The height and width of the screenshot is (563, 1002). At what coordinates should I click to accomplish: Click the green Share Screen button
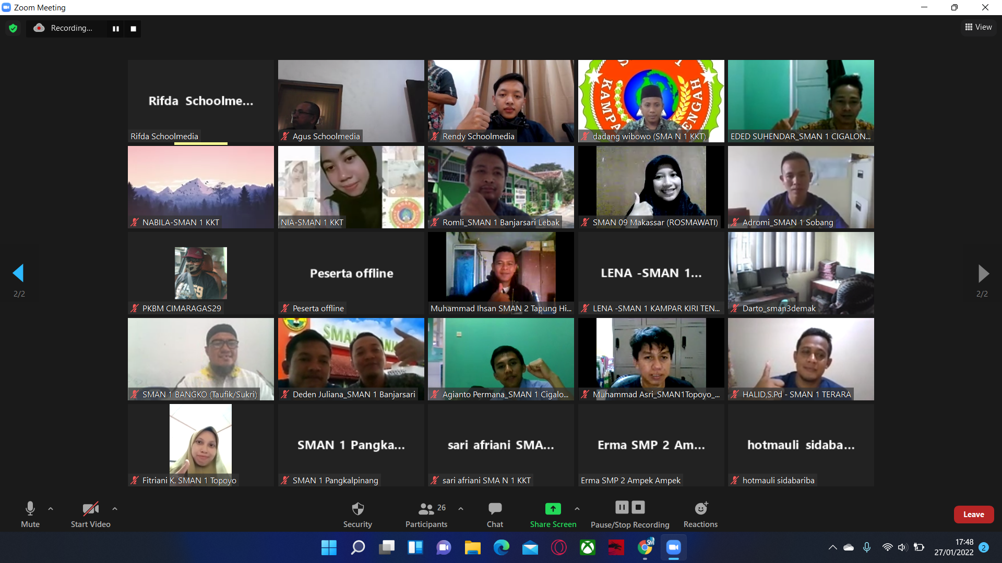coord(553,514)
